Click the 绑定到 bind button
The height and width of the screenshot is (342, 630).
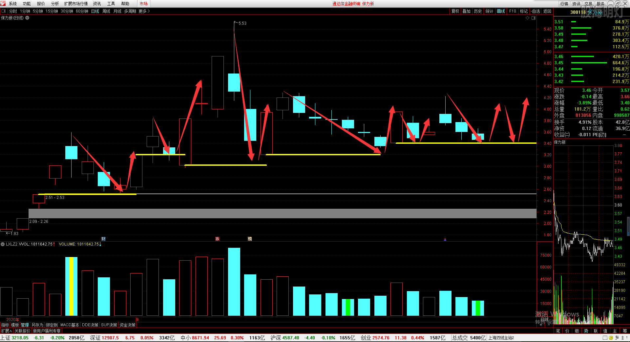pyautogui.click(x=52, y=325)
